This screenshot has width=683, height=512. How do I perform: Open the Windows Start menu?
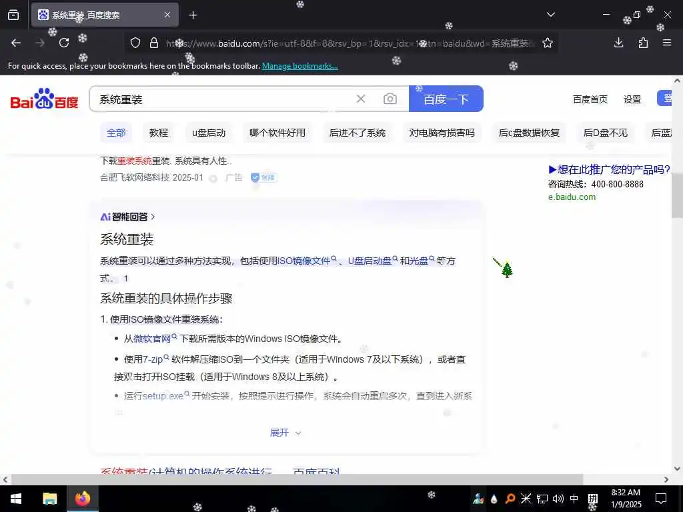point(16,499)
